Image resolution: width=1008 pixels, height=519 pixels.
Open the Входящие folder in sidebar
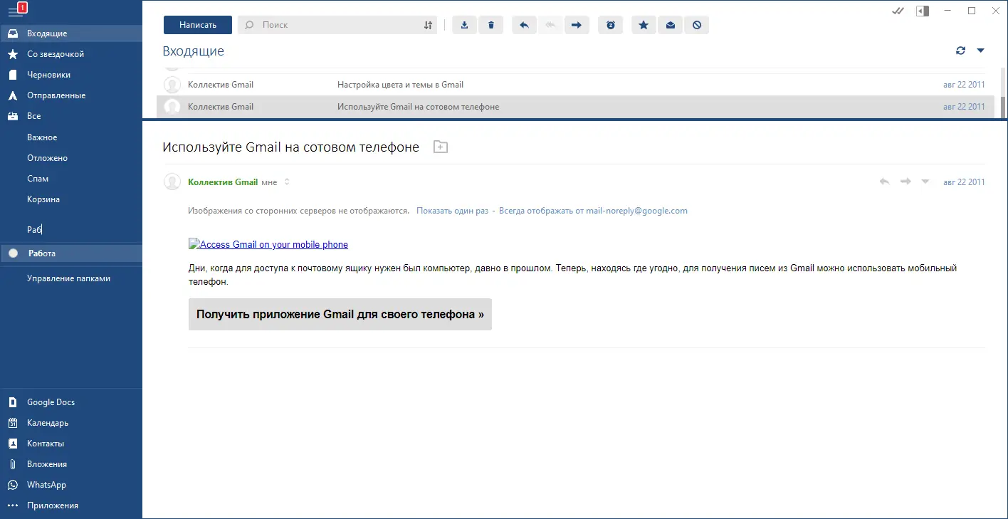point(71,33)
